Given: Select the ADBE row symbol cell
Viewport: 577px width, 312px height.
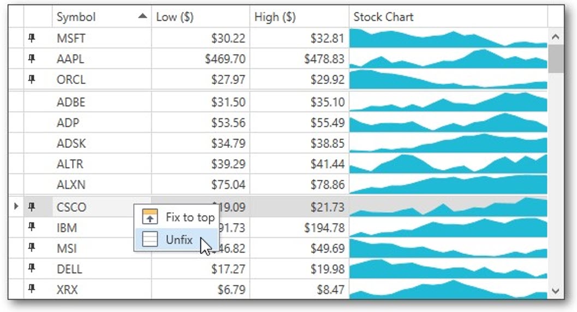Looking at the screenshot, I should click(102, 102).
